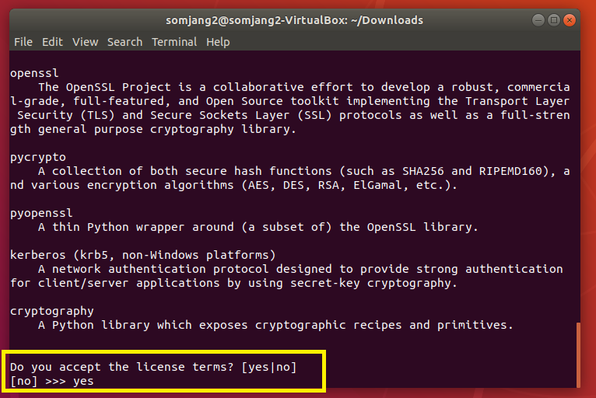Open the Terminal menu
The image size is (596, 398).
coord(174,42)
